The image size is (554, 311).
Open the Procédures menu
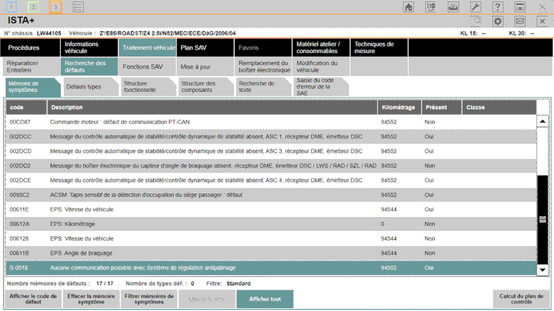pos(30,48)
